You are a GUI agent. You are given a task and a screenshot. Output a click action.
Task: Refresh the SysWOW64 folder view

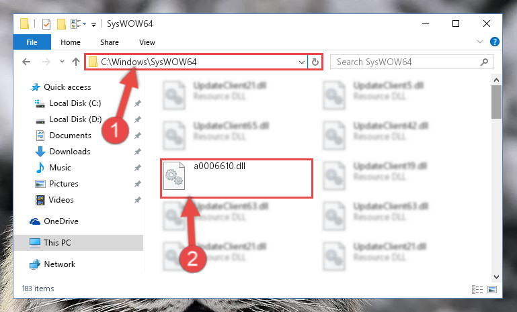315,62
